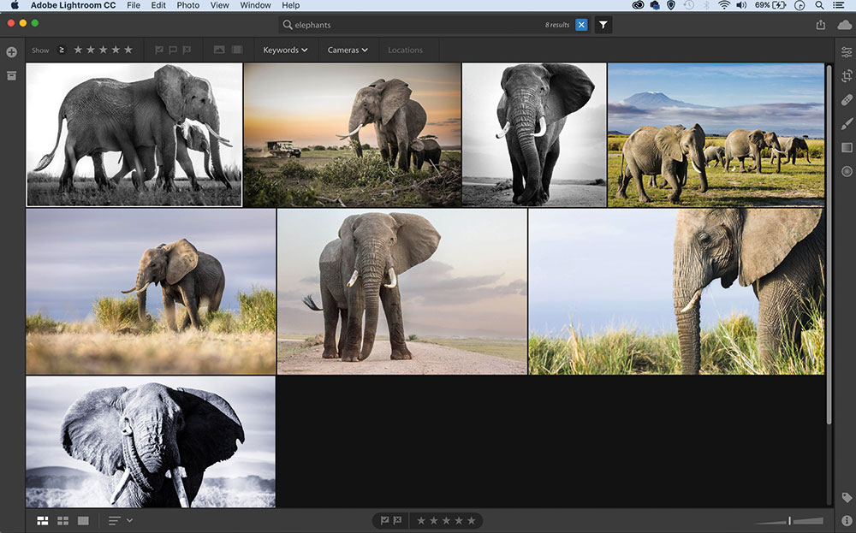Toggle the unflagged filter in filter bar
Viewport: 856px width, 533px height.
173,50
